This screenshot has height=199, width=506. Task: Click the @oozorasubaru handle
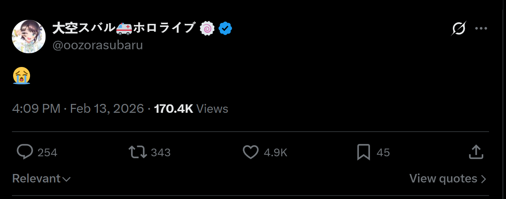98,45
